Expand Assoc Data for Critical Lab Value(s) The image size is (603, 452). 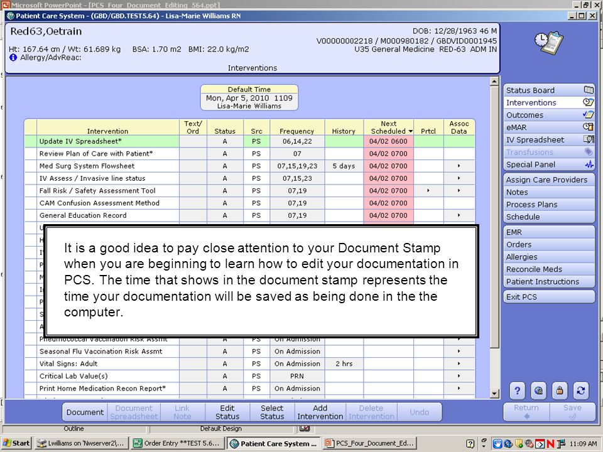click(x=459, y=376)
